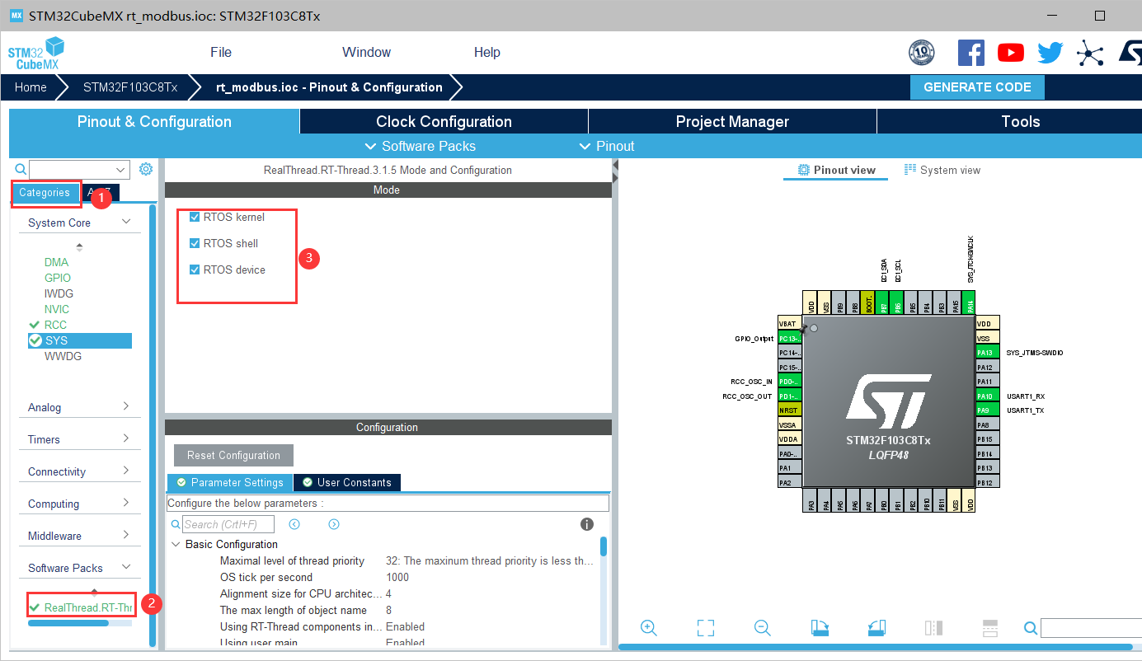This screenshot has width=1142, height=661.
Task: Go to the Home breadcrumb
Action: click(x=31, y=87)
